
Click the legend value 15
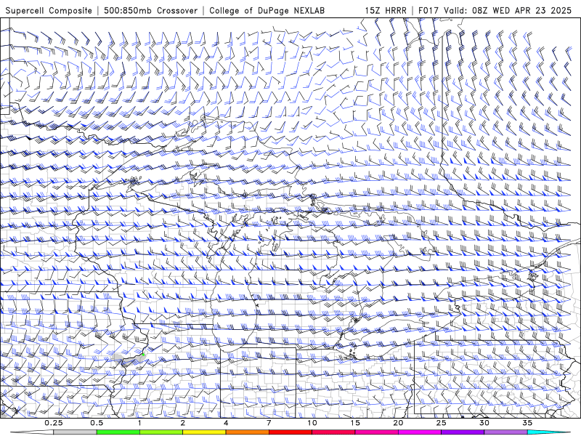point(355,423)
